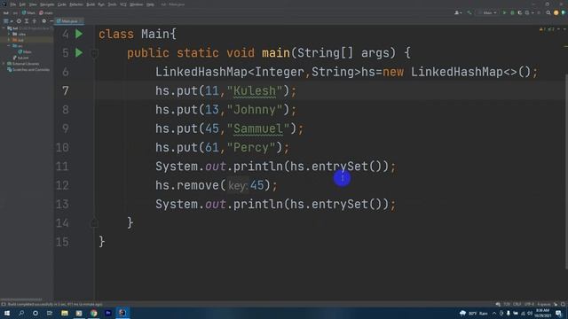Open the File menu
This screenshot has height=319, width=568.
click(x=13, y=4)
